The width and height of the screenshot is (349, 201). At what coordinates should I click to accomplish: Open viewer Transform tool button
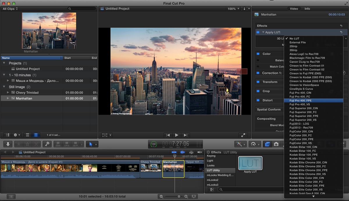point(105,135)
